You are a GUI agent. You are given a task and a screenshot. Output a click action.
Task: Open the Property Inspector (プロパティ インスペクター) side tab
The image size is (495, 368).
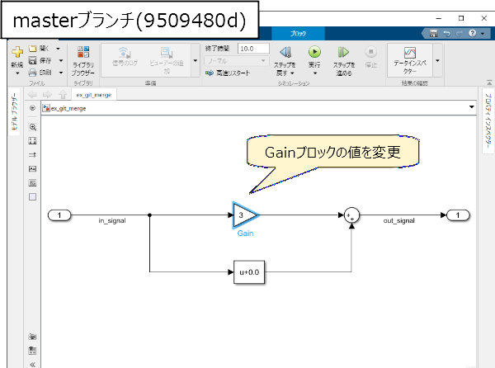(488, 120)
